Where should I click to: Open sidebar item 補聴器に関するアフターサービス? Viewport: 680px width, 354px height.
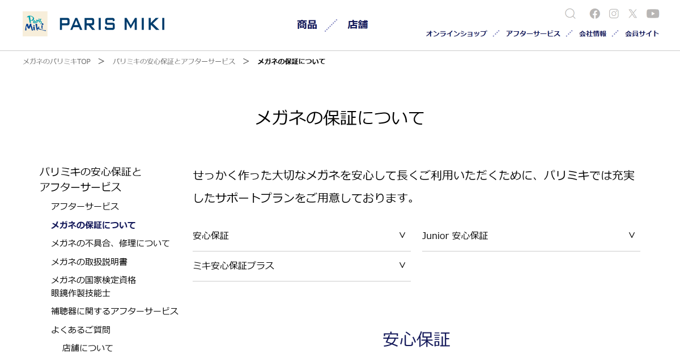(115, 311)
